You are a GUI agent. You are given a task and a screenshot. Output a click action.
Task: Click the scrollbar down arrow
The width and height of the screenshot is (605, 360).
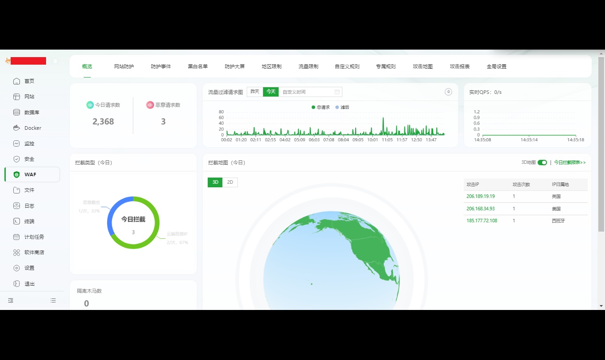pyautogui.click(x=601, y=306)
